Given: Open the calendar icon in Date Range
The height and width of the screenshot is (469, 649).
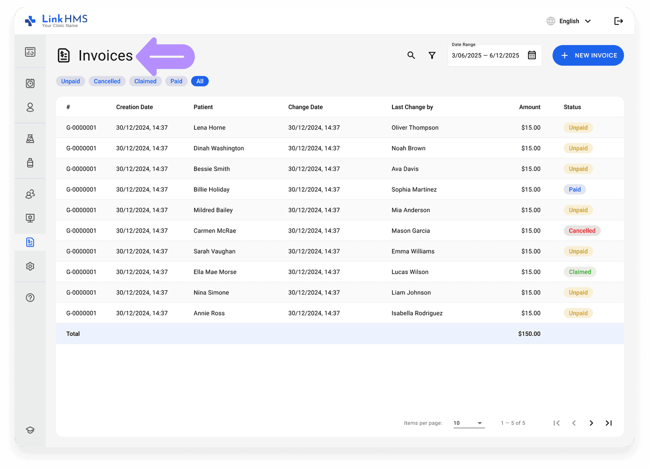Looking at the screenshot, I should click(532, 55).
